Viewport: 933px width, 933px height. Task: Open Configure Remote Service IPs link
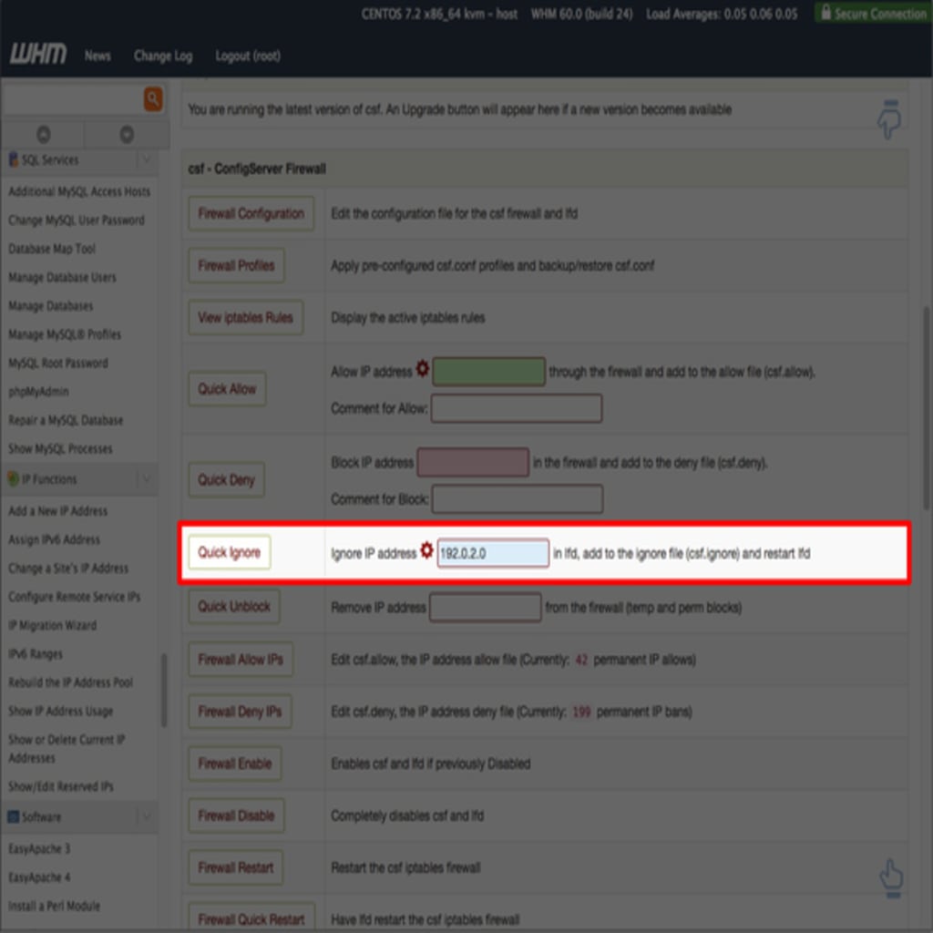pyautogui.click(x=75, y=597)
